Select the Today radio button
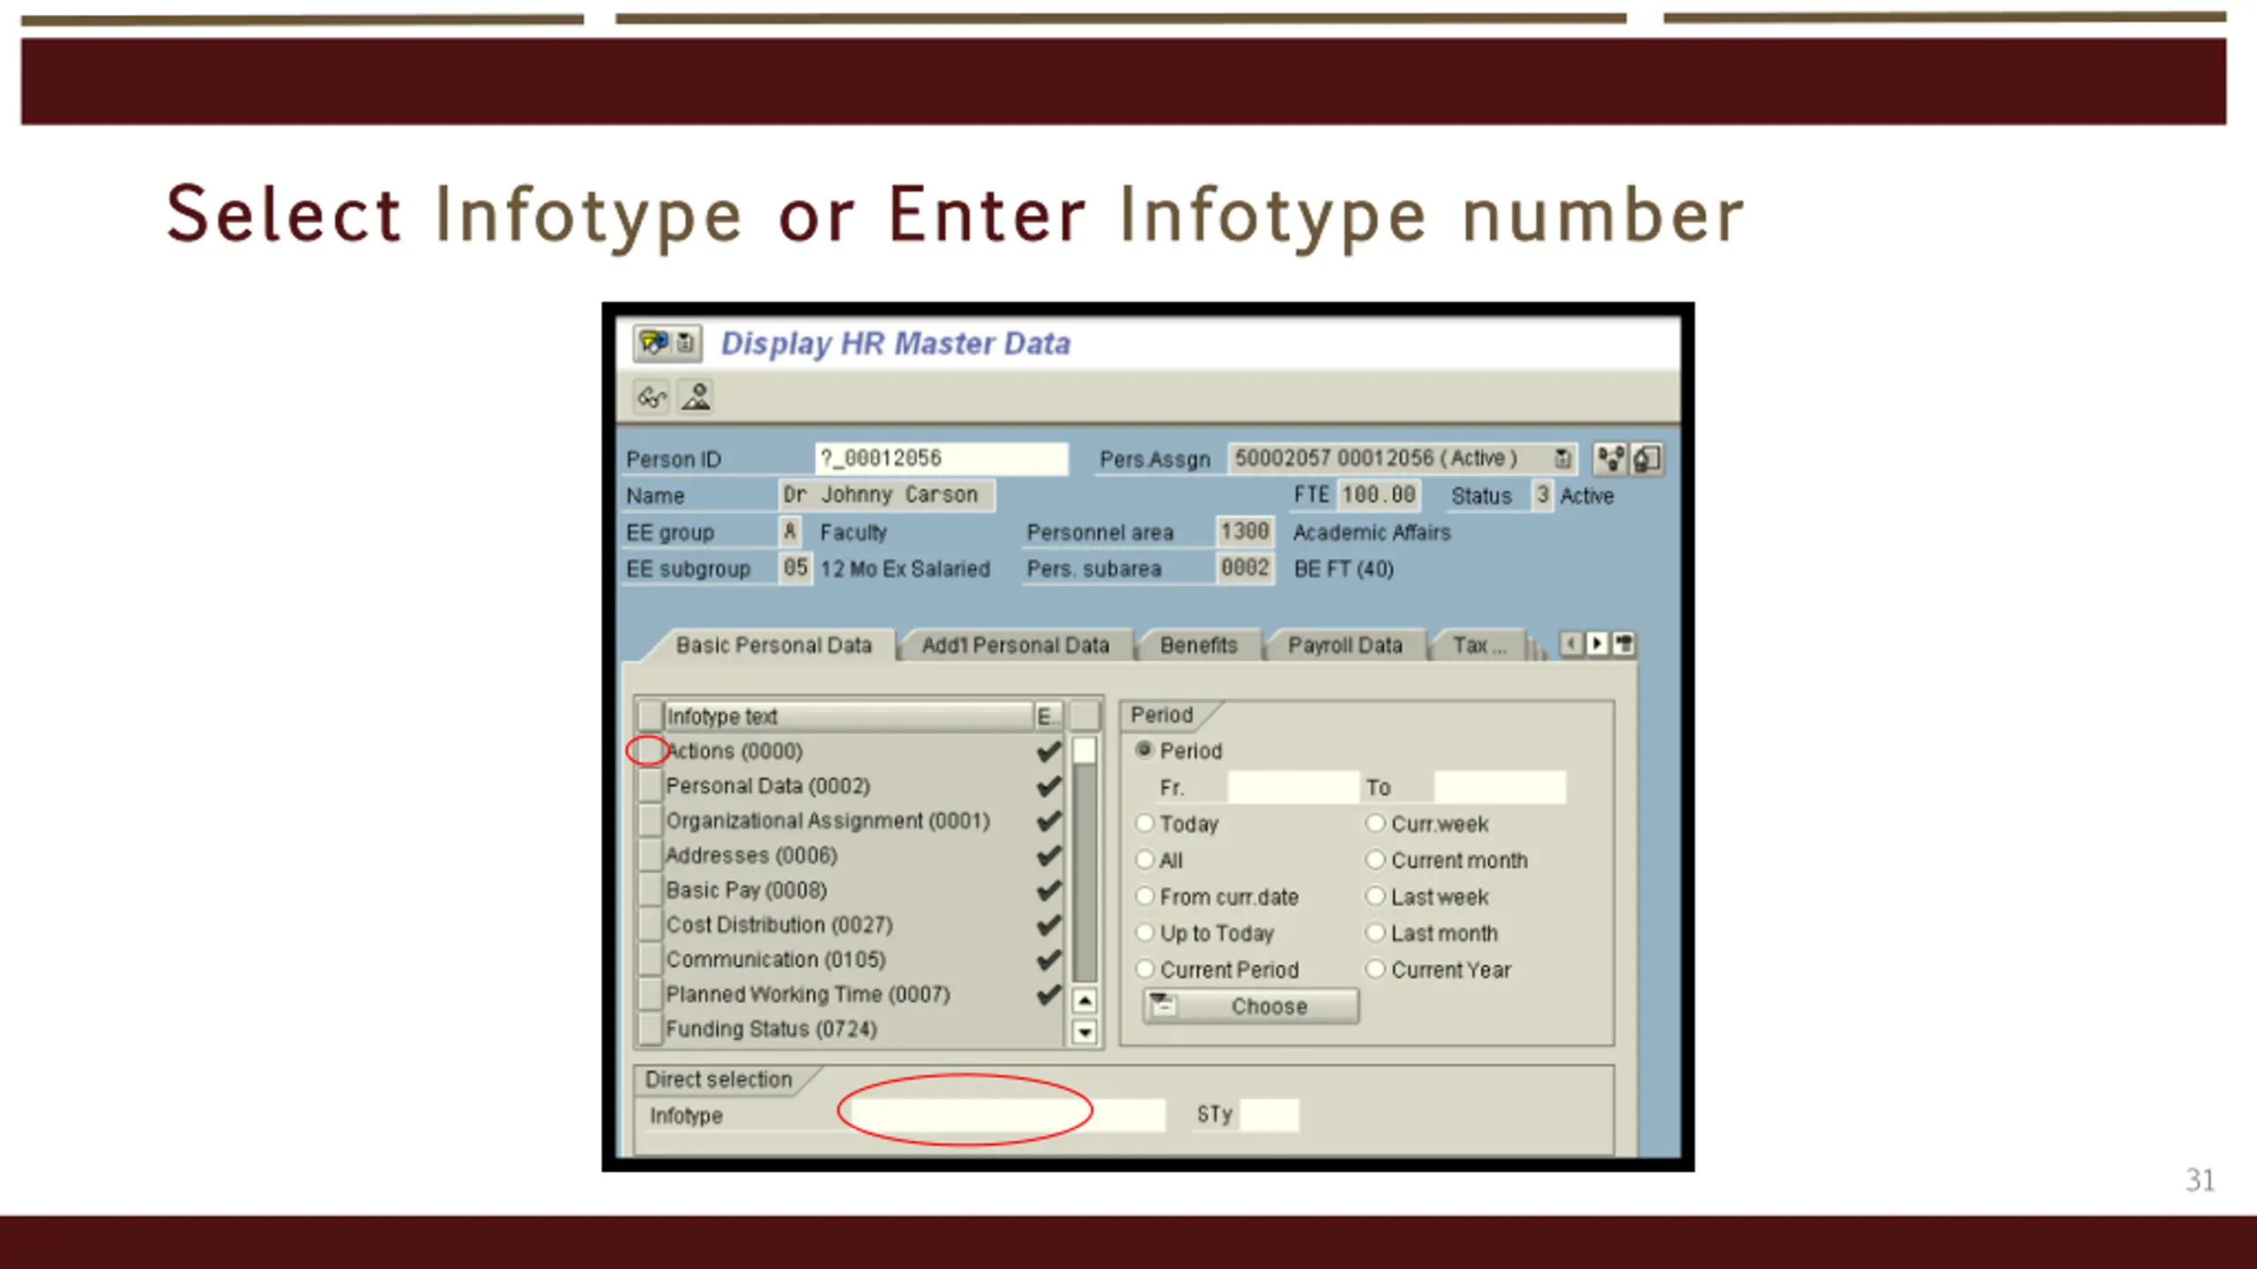This screenshot has width=2257, height=1269. coord(1144,823)
